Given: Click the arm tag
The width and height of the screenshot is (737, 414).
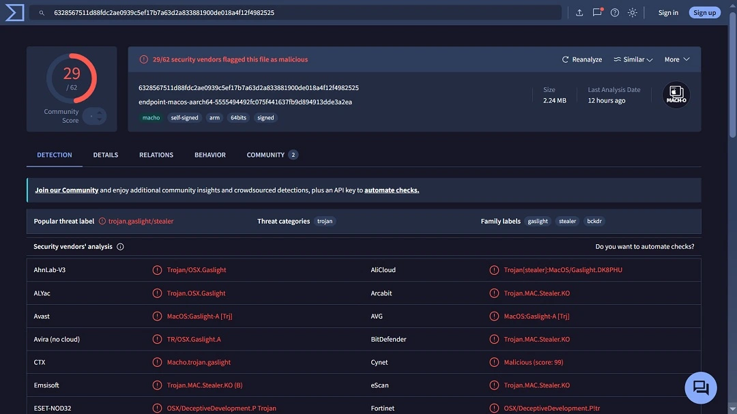Looking at the screenshot, I should 214,118.
